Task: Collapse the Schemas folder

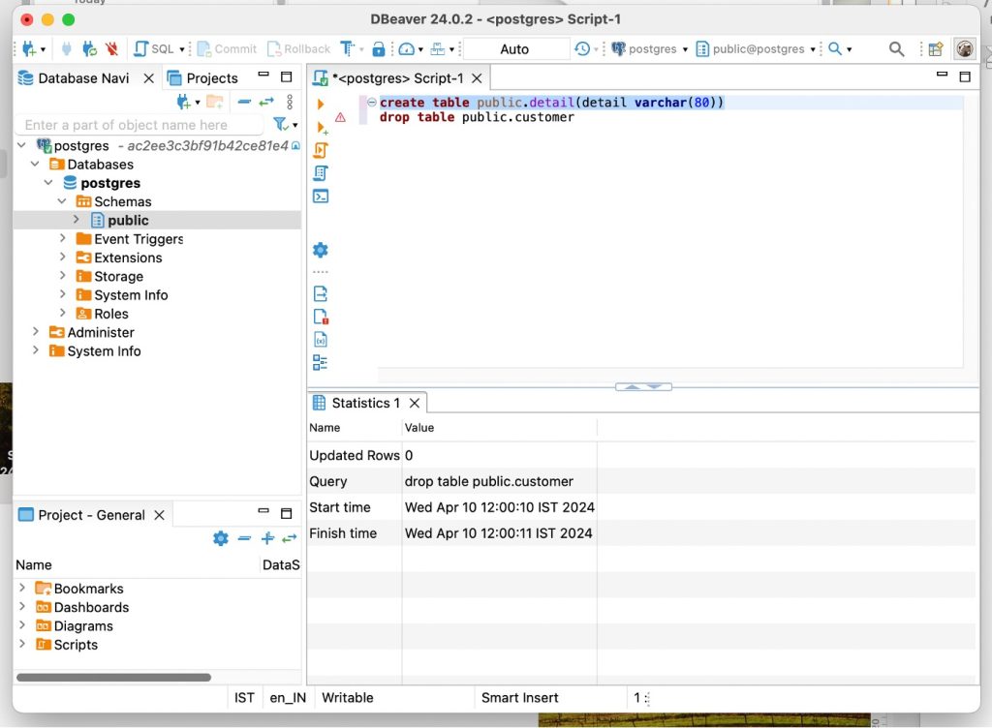Action: coord(62,201)
